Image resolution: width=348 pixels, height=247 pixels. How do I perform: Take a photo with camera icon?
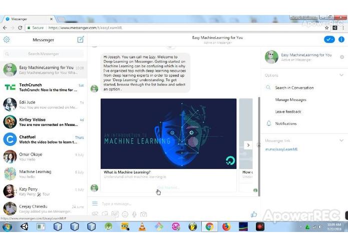pyautogui.click(x=144, y=214)
